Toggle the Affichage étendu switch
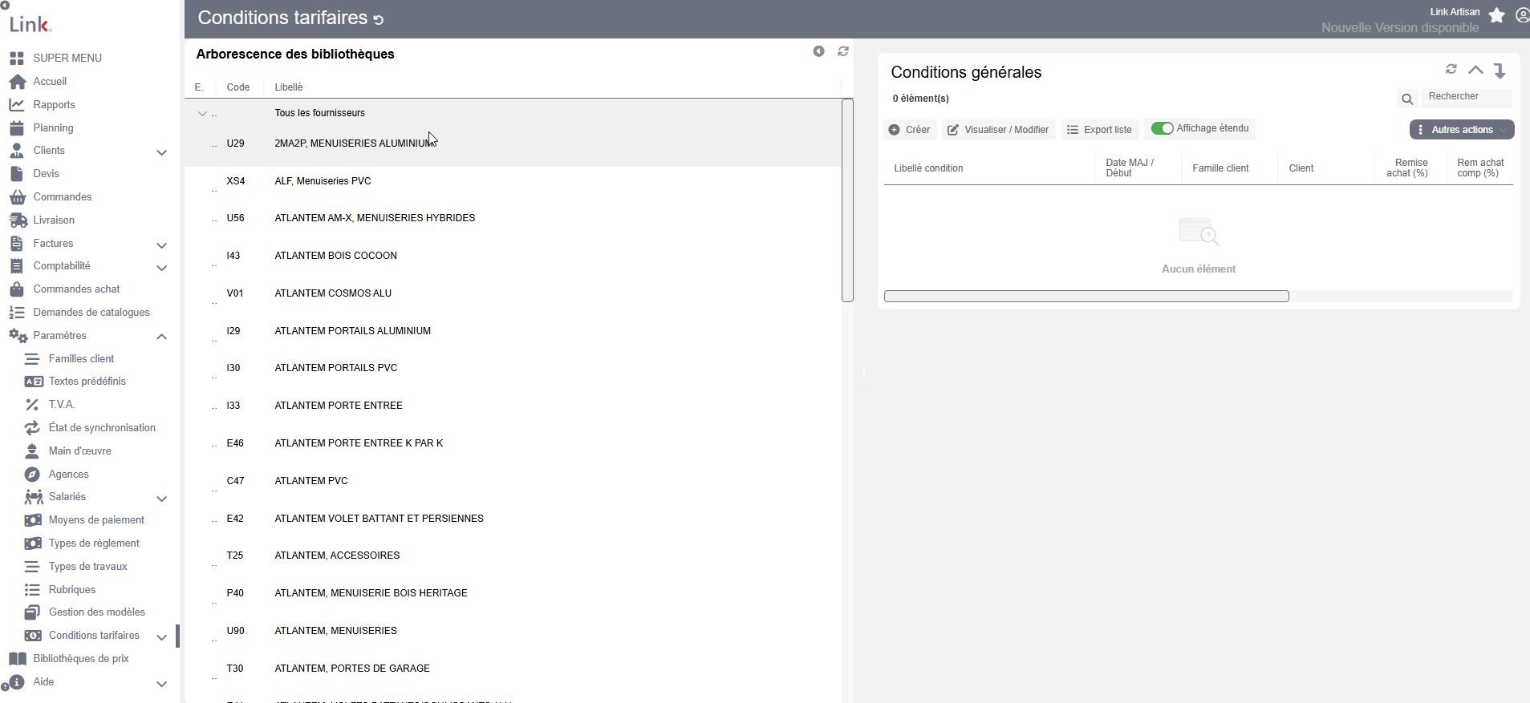The height and width of the screenshot is (703, 1530). pos(1162,128)
